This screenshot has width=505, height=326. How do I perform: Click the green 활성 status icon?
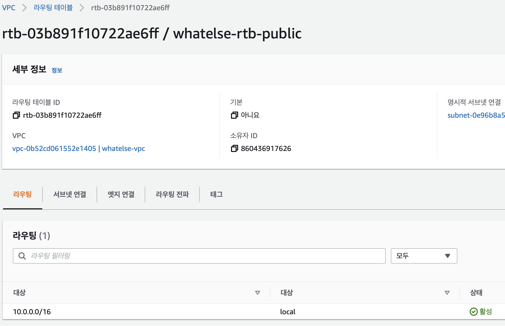(474, 312)
